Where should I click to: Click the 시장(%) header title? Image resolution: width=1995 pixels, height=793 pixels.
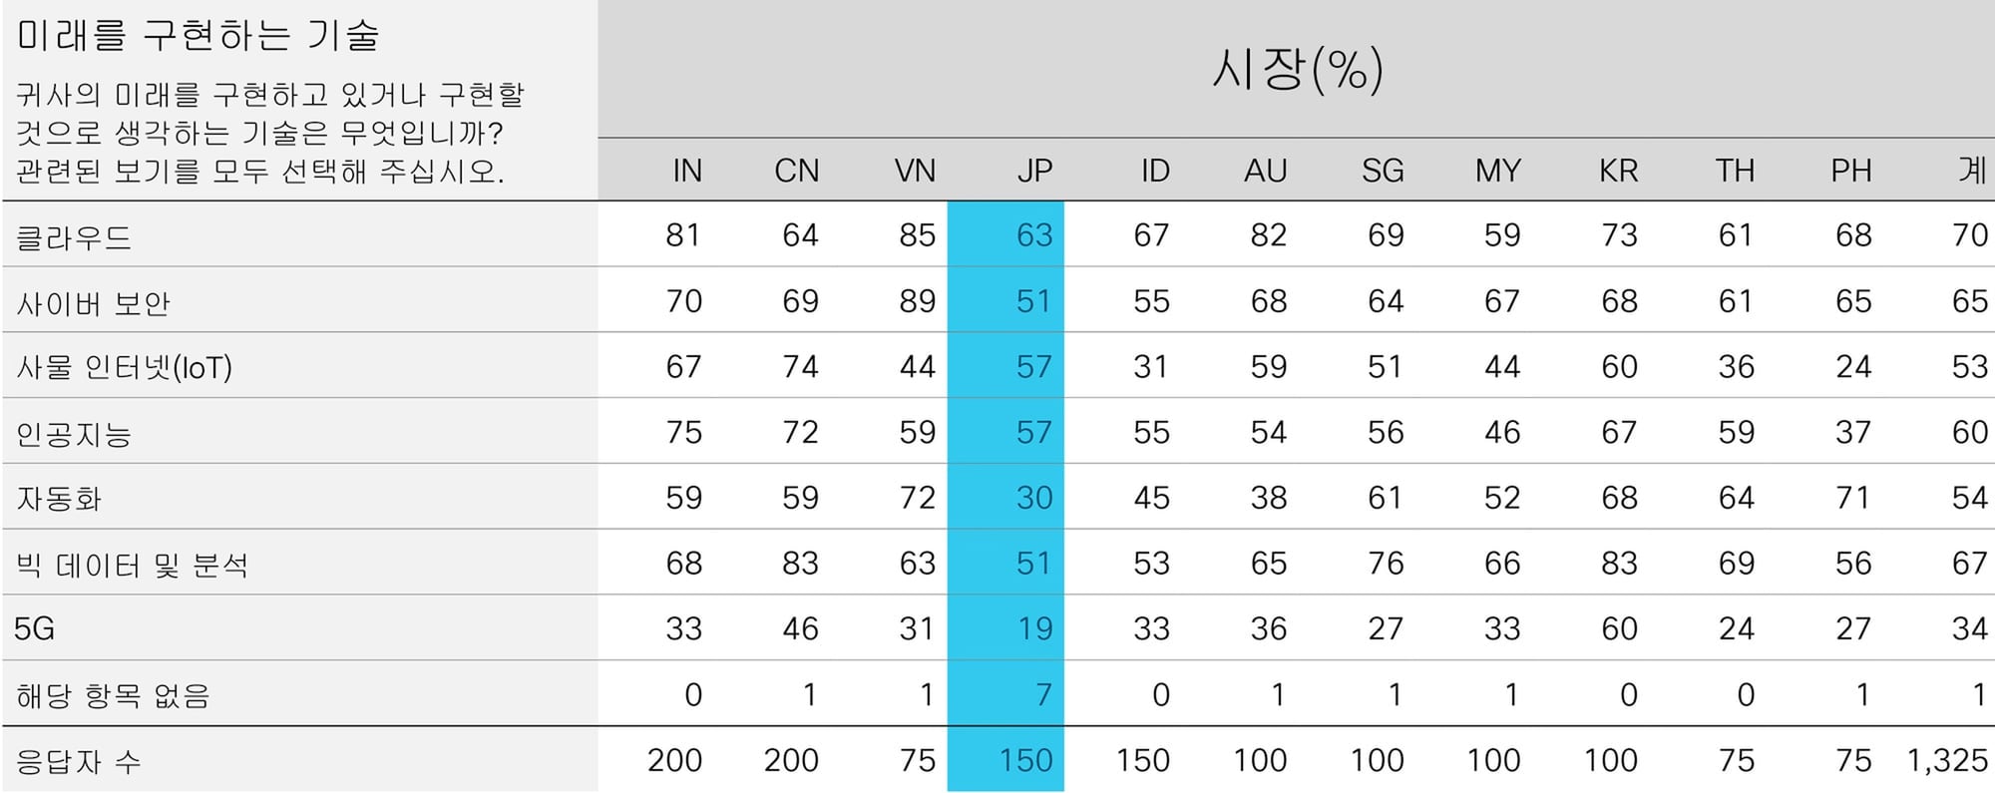pyautogui.click(x=1297, y=69)
